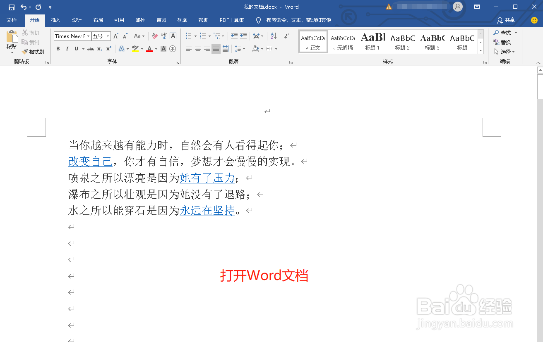The image size is (543, 342).
Task: Click the subscript x₂ icon
Action: coord(100,49)
